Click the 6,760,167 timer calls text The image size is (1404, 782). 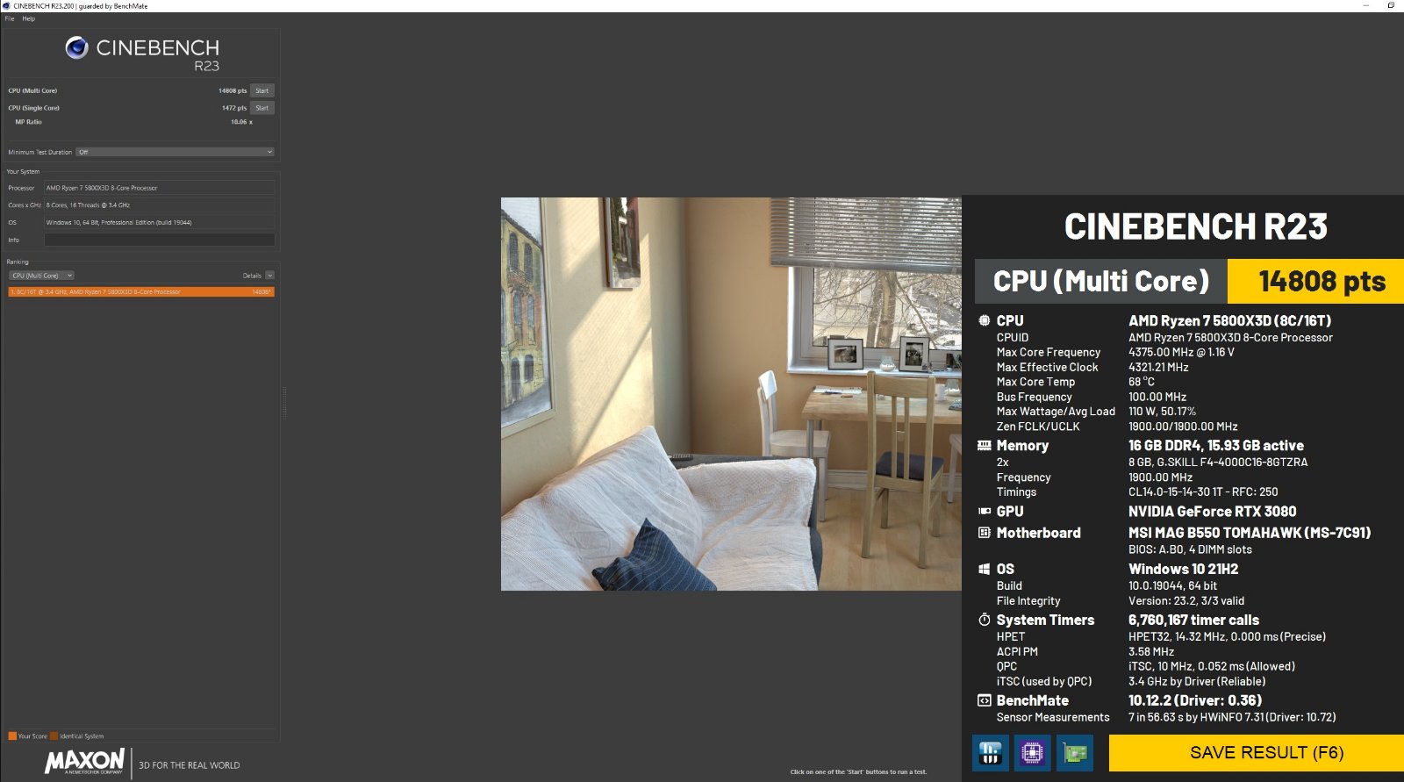click(1193, 620)
